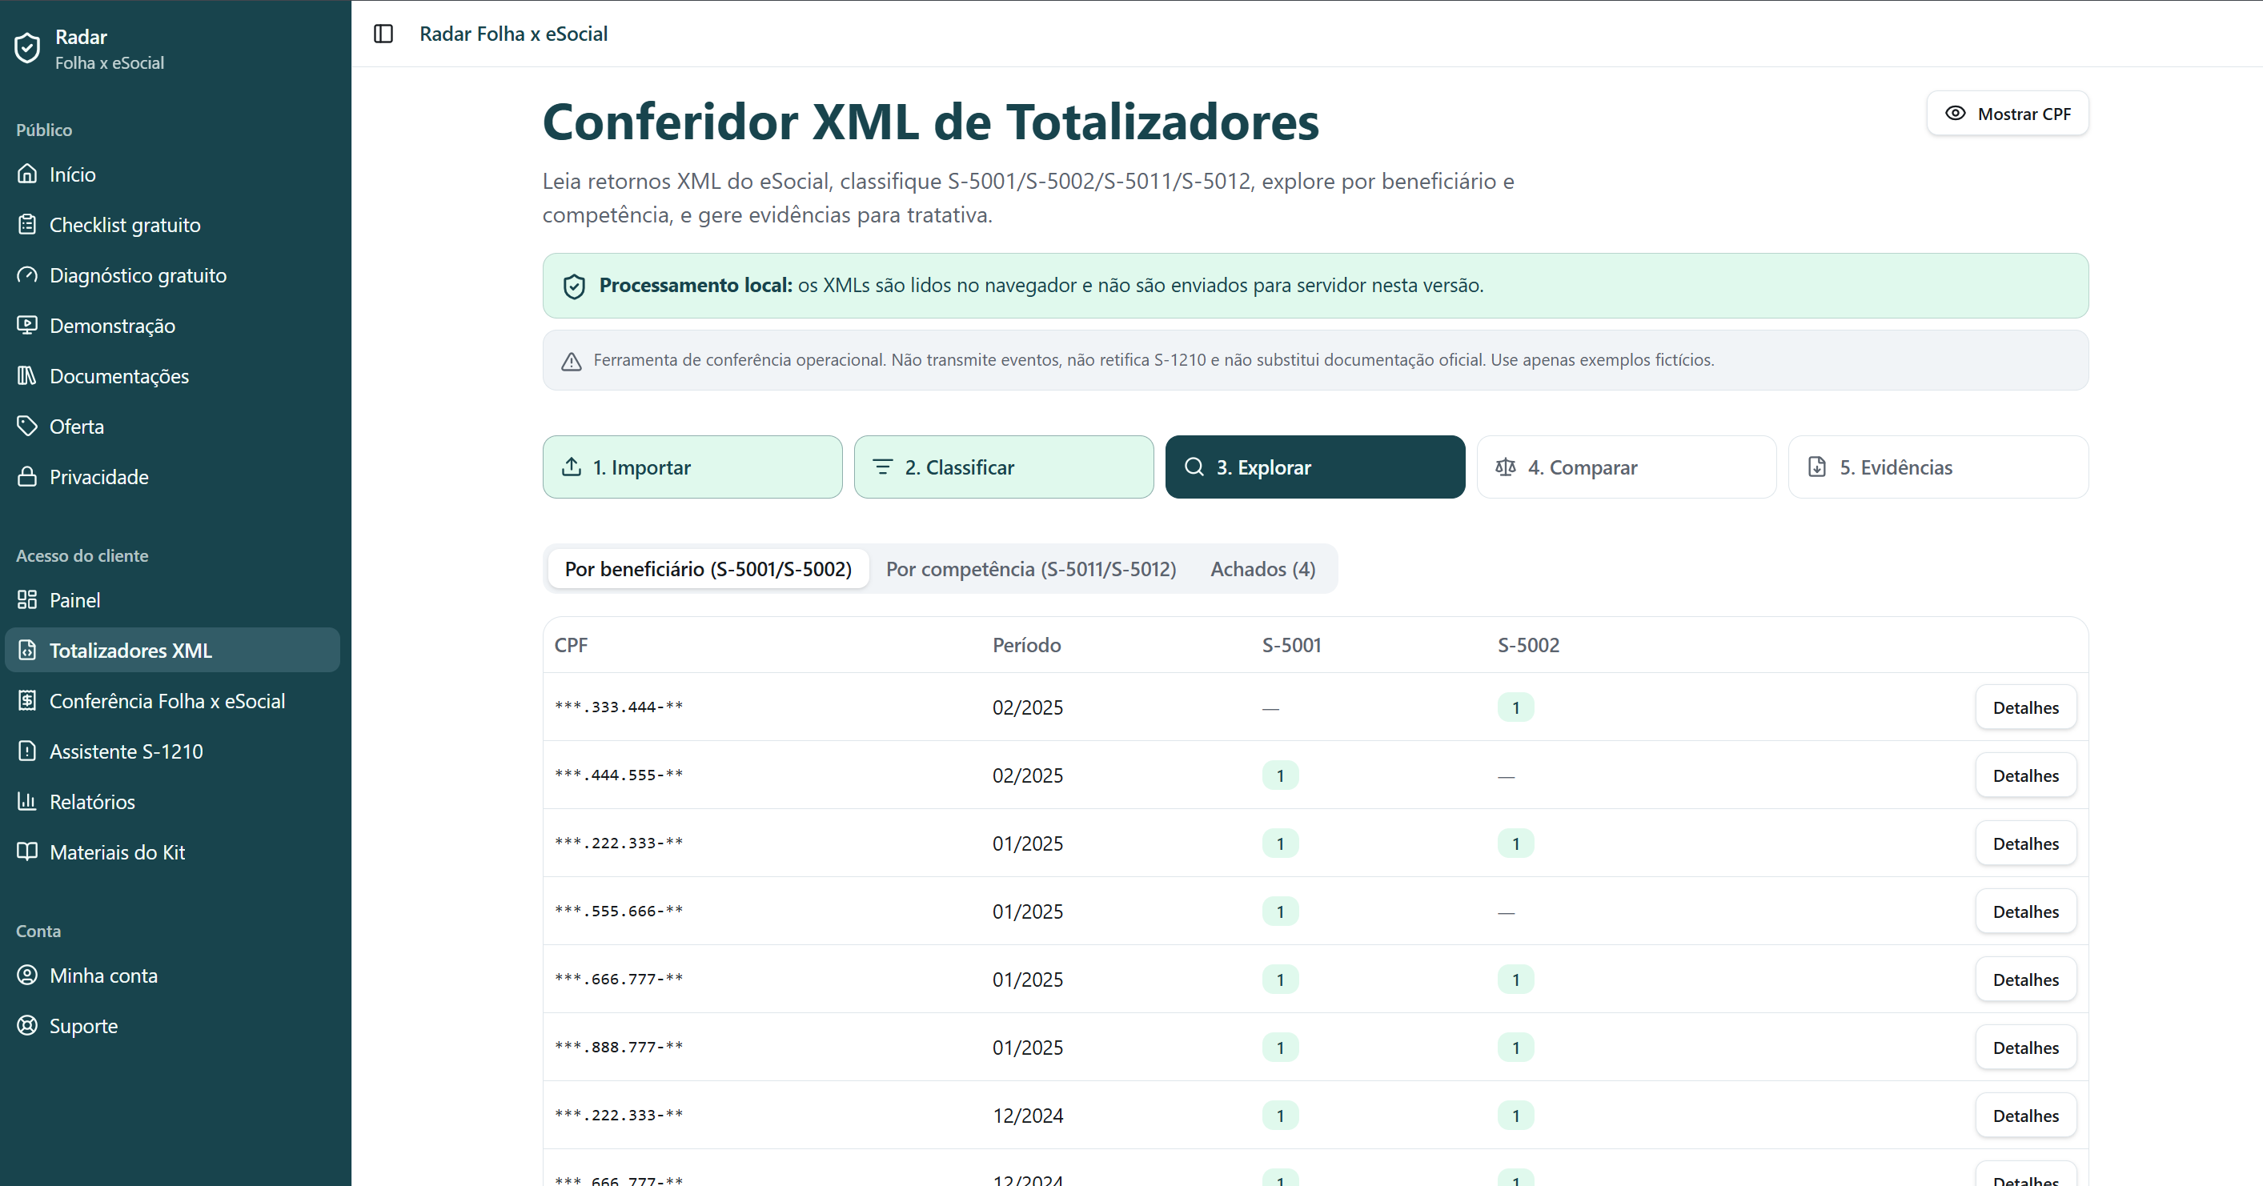
Task: Click the S-5001 column header
Action: pyautogui.click(x=1291, y=645)
